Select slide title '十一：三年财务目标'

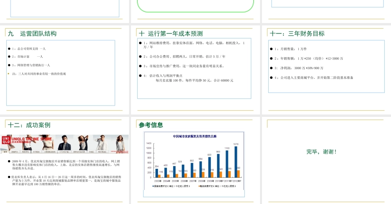pyautogui.click(x=297, y=34)
